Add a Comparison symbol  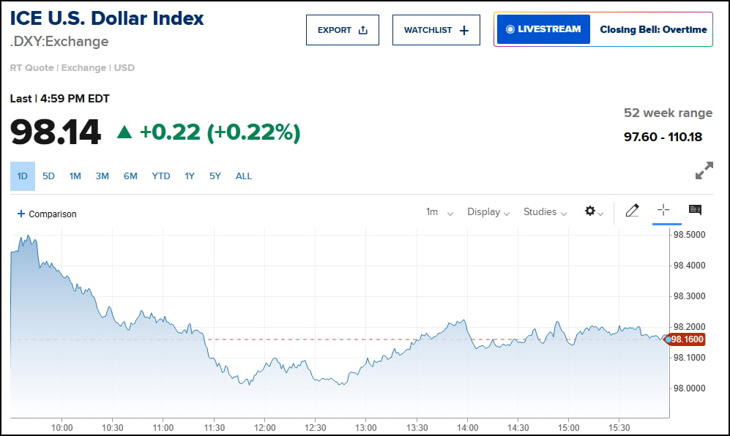click(x=47, y=214)
